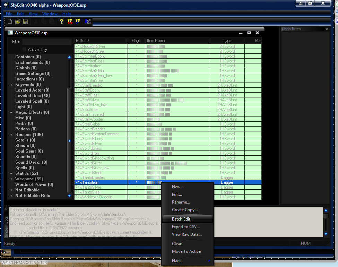Viewport: 338px width, 267px height.
Task: Select Export to CSV... option
Action: tap(187, 227)
